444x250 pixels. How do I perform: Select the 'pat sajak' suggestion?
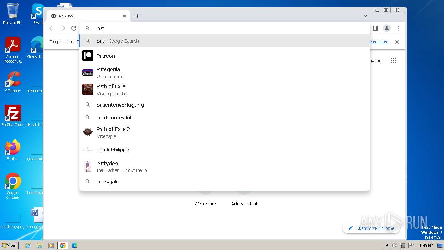pos(225,181)
